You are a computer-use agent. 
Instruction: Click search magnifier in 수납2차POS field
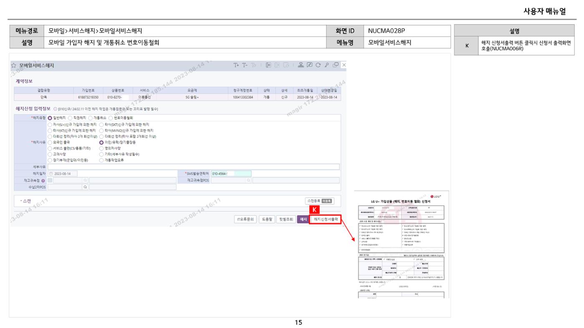click(85, 187)
